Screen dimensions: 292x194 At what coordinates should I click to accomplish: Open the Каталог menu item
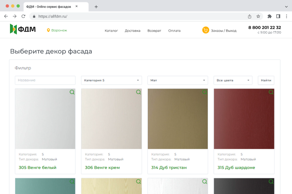111,31
